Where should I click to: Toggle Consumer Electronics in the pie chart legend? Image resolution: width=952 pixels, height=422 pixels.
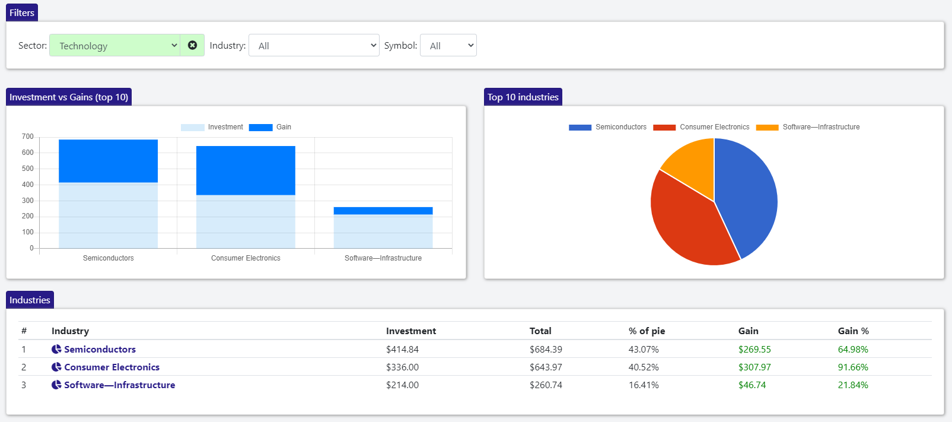(x=701, y=127)
